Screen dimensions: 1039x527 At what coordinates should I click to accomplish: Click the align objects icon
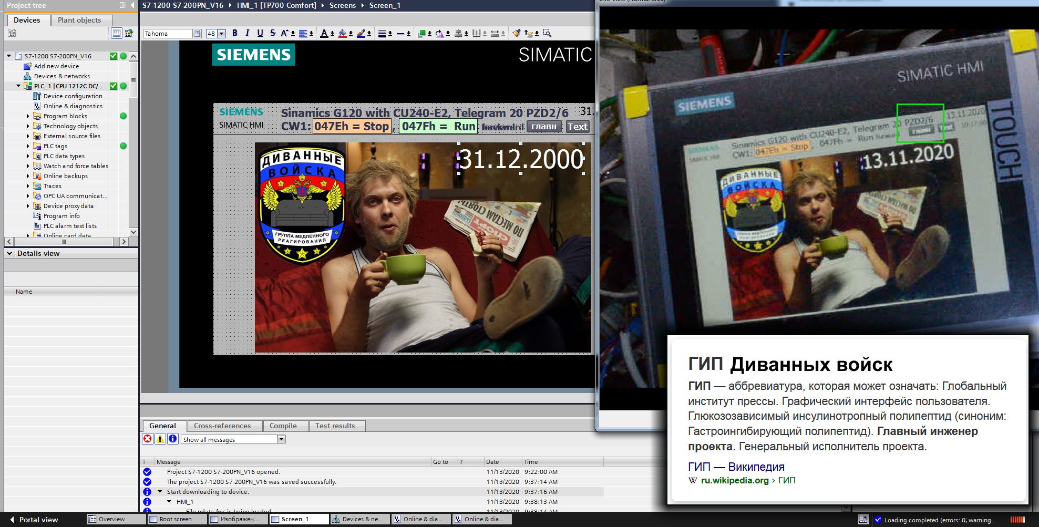[458, 33]
